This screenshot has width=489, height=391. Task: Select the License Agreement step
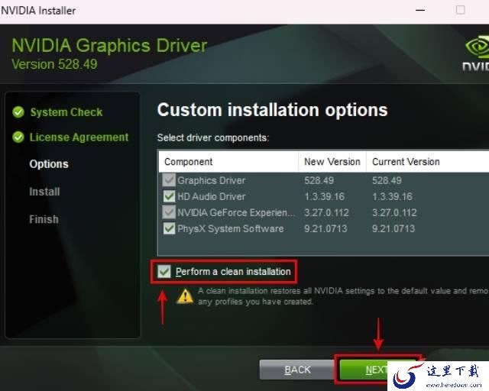pos(79,137)
